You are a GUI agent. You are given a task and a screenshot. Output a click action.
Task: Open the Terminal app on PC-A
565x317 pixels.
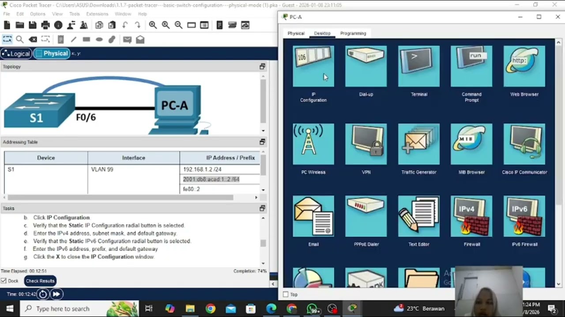pyautogui.click(x=419, y=66)
